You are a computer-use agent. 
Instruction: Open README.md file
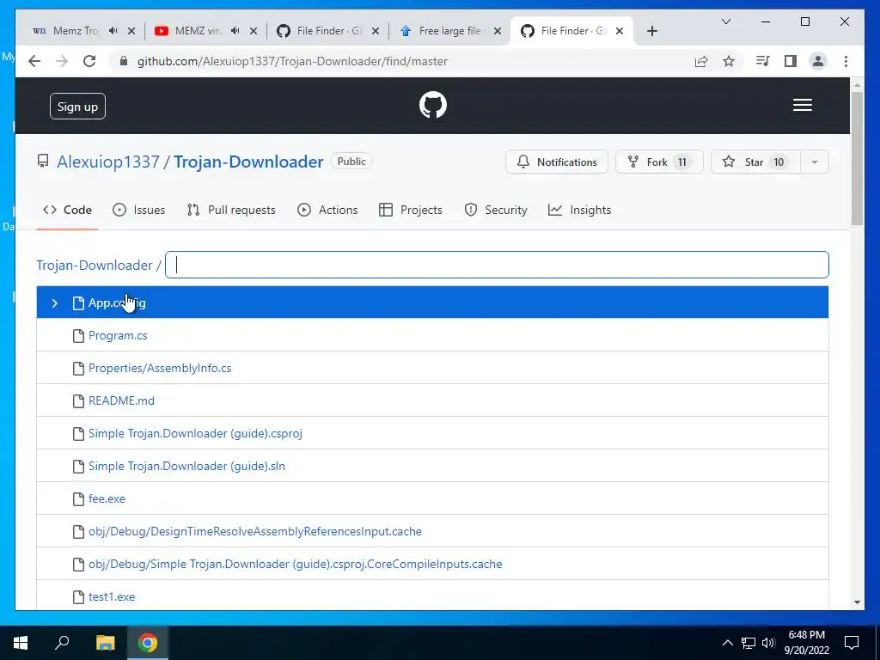tap(121, 400)
